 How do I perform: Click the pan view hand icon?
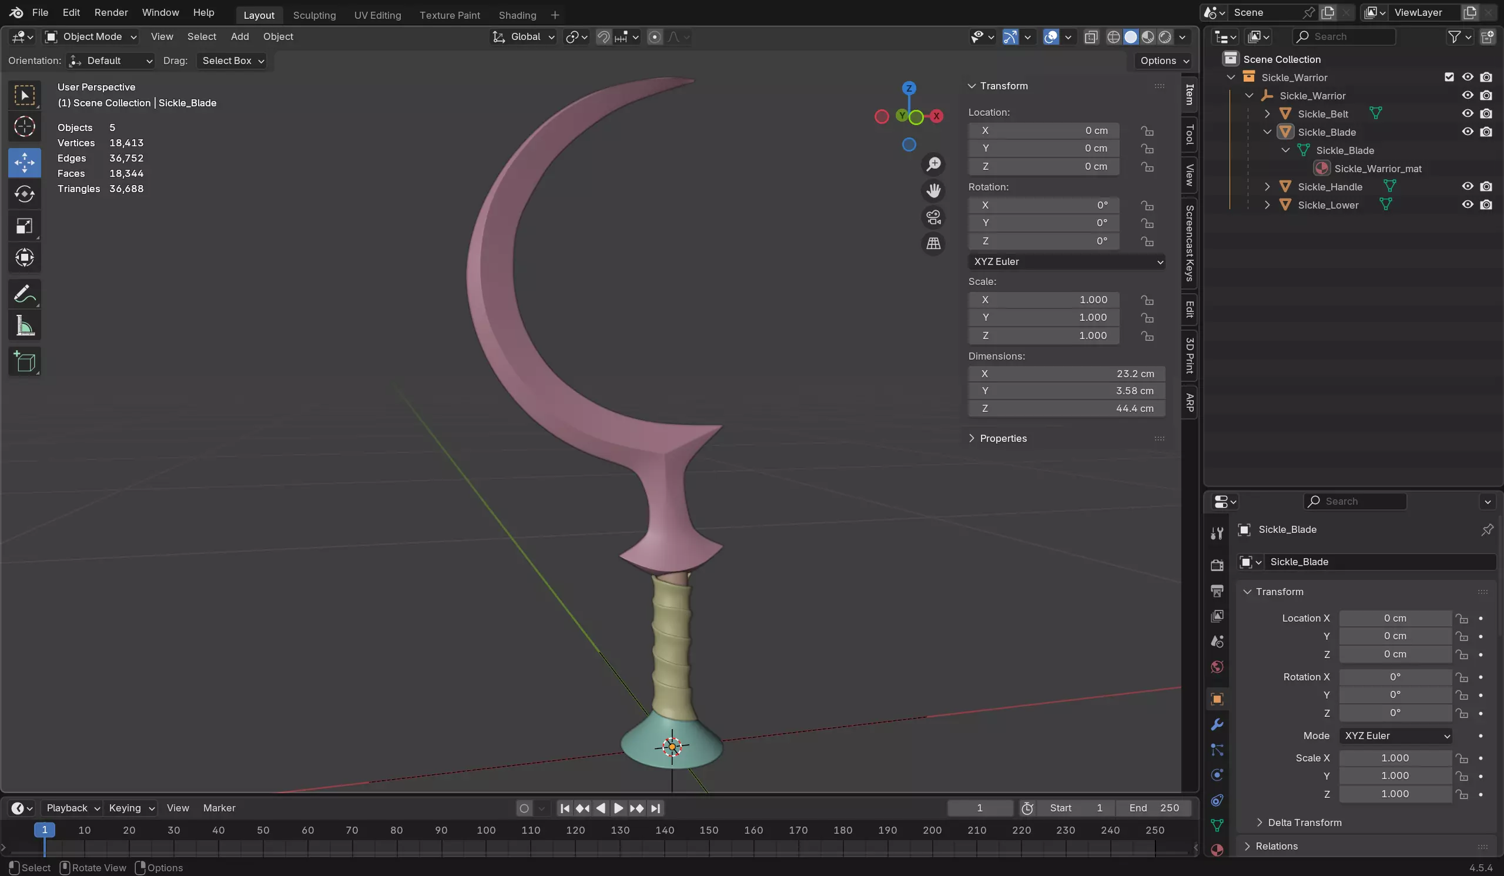933,190
